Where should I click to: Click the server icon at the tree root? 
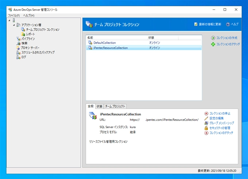14,20
